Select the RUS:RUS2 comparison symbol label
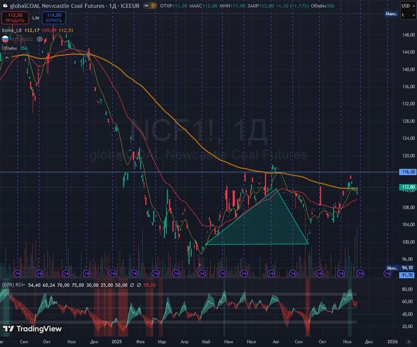The width and height of the screenshot is (417, 347). [x=21, y=39]
